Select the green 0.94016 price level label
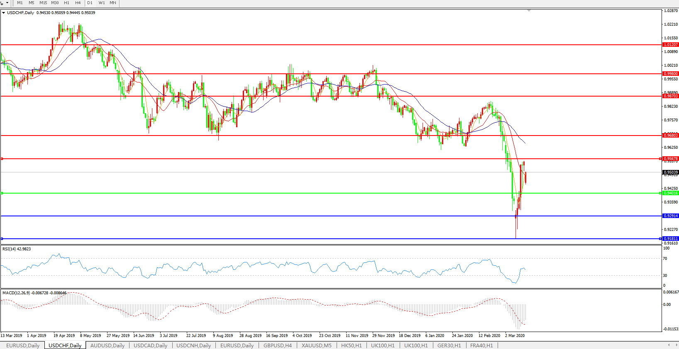This screenshot has width=679, height=349. click(670, 193)
